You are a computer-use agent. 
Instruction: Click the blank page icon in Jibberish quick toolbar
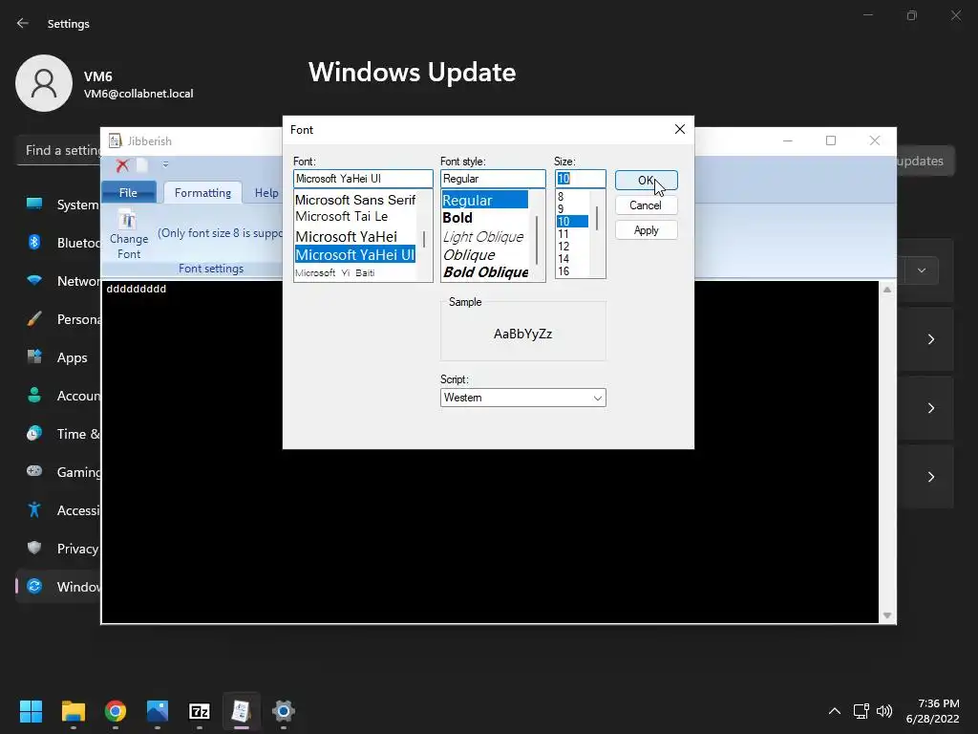pyautogui.click(x=142, y=165)
